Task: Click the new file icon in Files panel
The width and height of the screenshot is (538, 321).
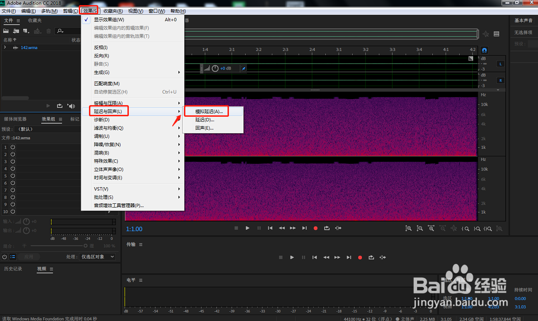Action: (26, 31)
